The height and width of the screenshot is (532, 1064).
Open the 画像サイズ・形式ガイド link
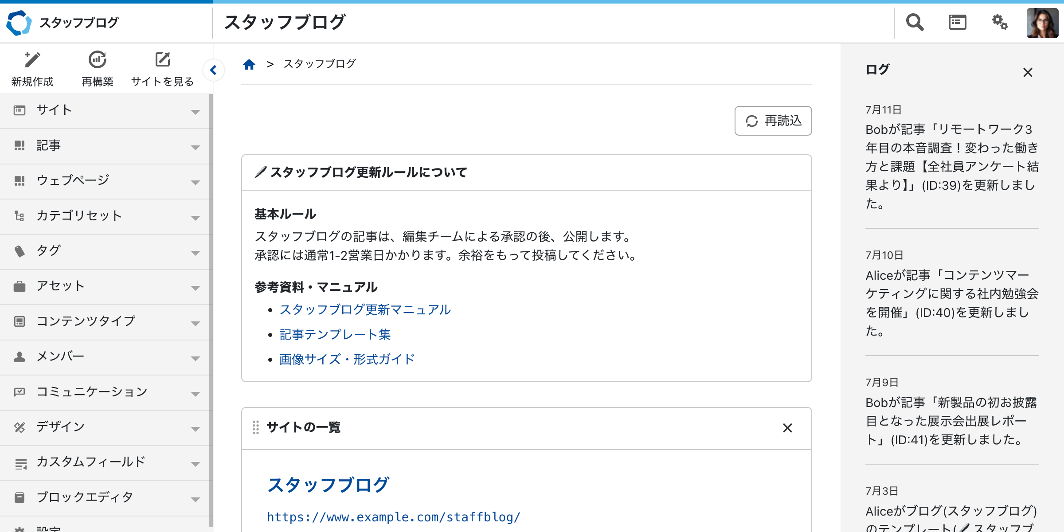click(347, 359)
